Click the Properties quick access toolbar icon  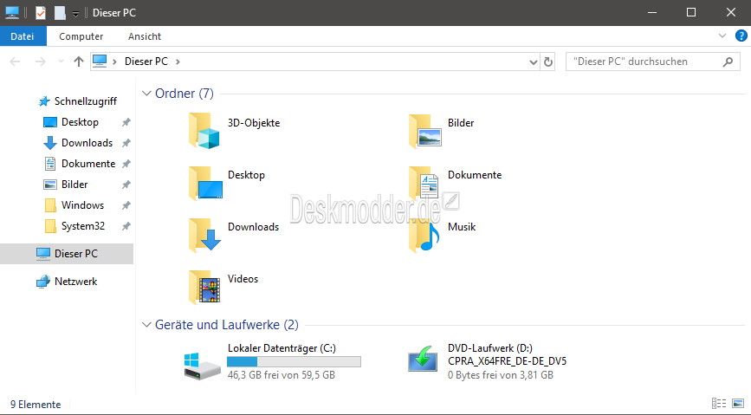pyautogui.click(x=41, y=12)
